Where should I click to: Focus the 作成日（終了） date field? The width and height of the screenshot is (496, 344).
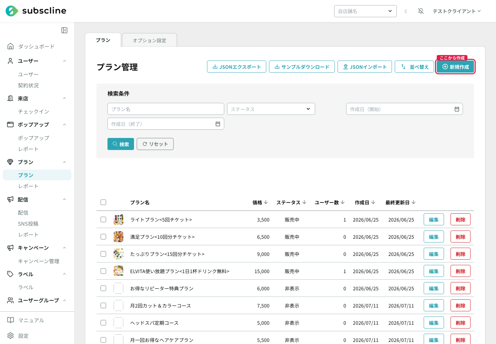click(166, 124)
